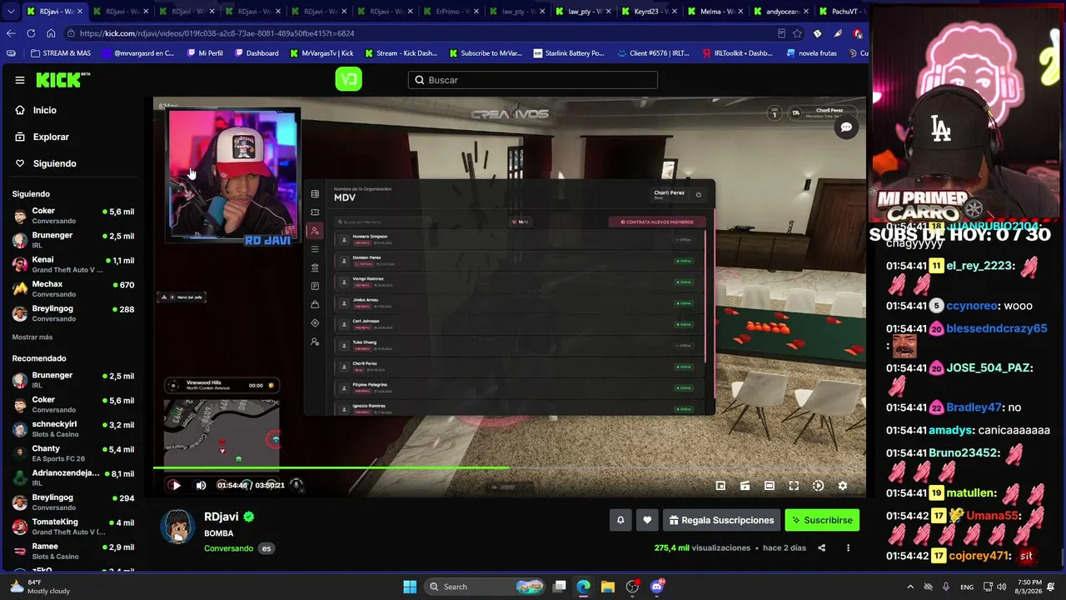Open Ramee's recommended channel
Image resolution: width=1066 pixels, height=600 pixels.
[73, 551]
